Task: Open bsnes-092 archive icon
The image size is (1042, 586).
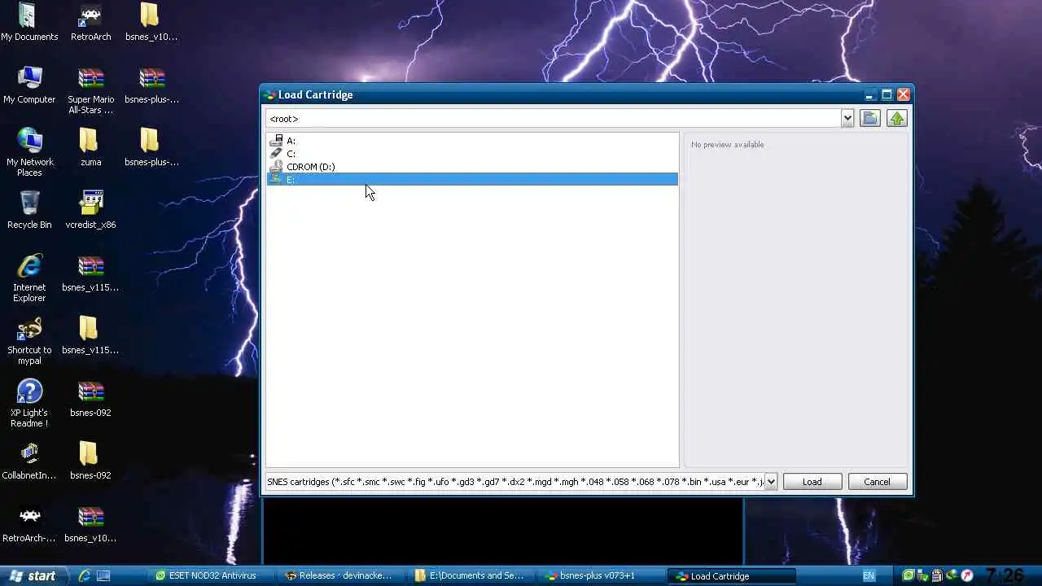Action: (x=90, y=399)
